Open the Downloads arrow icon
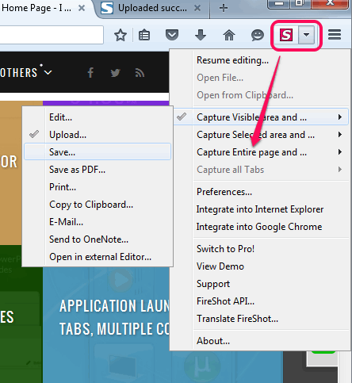Screen dimensions: 352x383 click(x=201, y=35)
